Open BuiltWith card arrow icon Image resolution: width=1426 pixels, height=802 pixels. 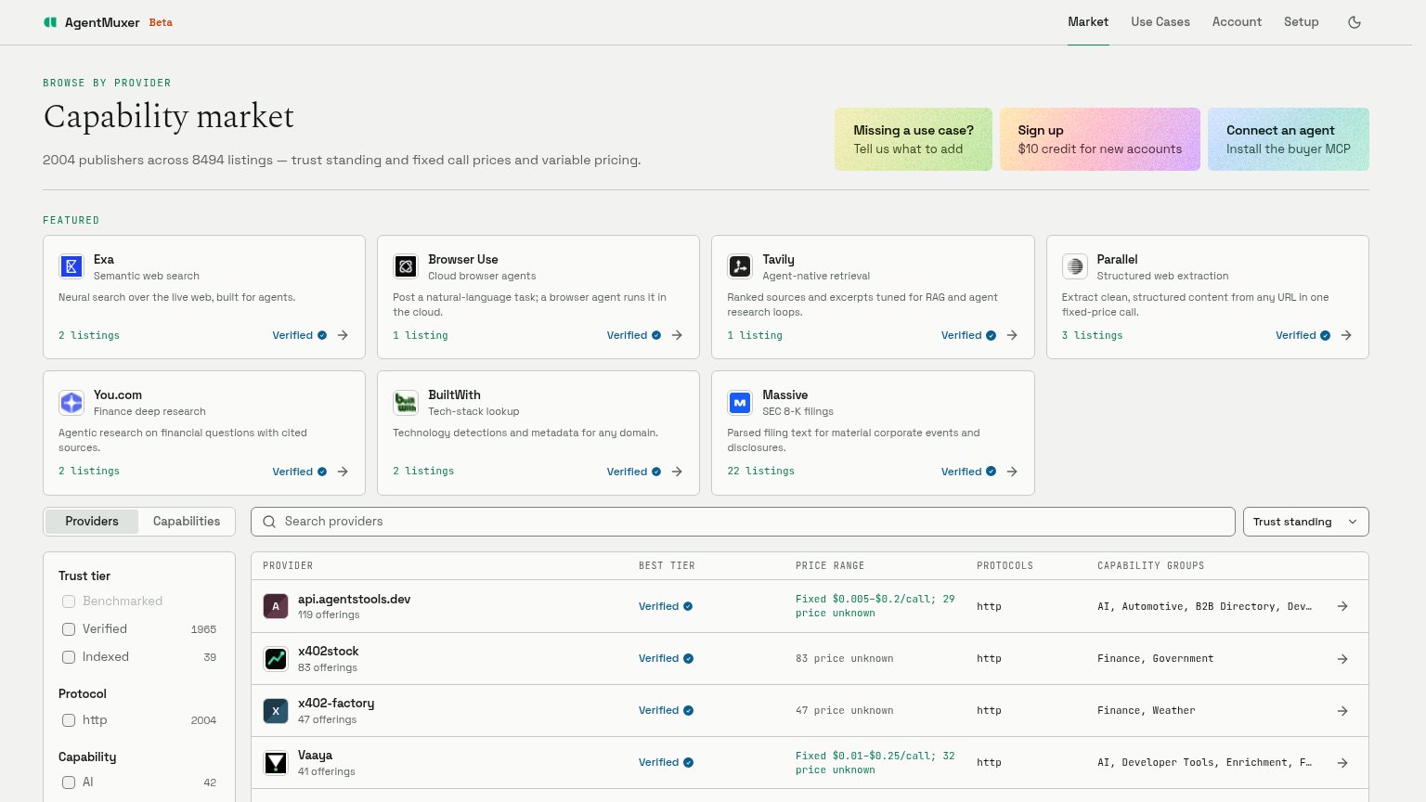[677, 472]
